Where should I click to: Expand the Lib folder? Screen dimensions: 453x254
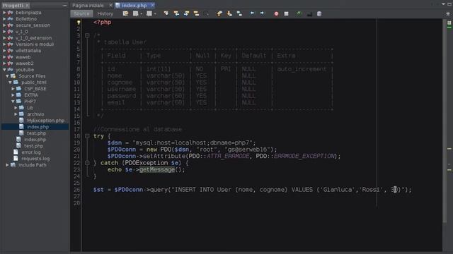click(x=16, y=108)
